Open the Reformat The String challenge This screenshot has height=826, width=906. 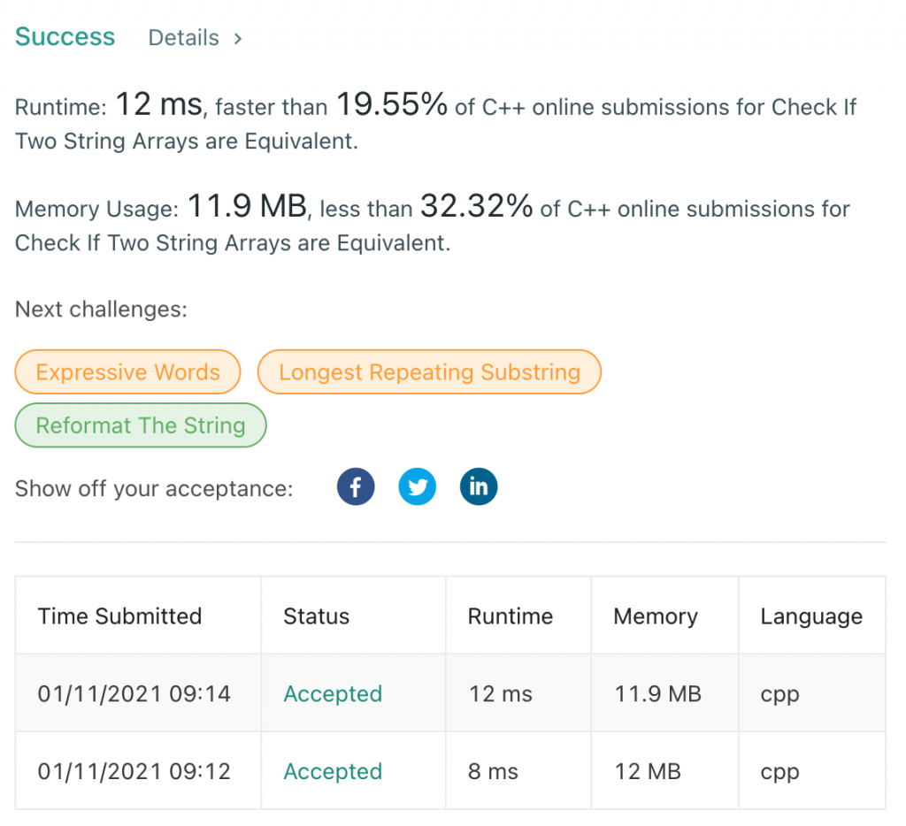click(140, 425)
